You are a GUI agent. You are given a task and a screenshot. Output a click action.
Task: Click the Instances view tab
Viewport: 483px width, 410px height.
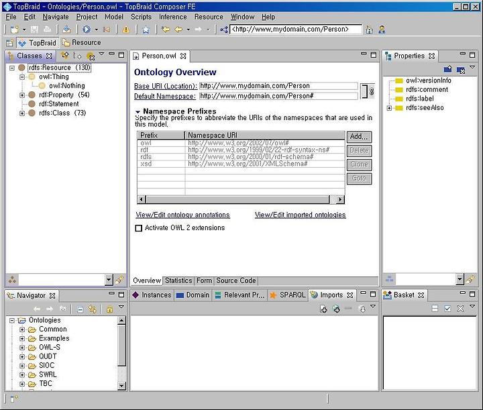click(152, 295)
